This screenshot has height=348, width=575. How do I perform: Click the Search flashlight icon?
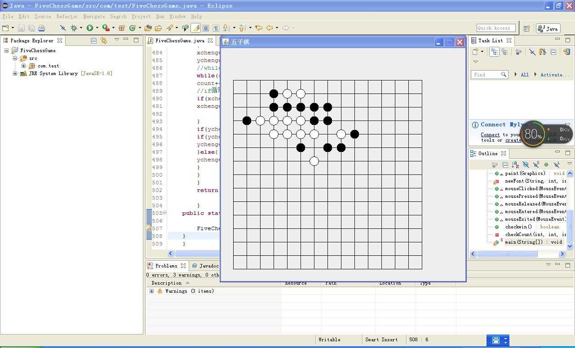169,28
